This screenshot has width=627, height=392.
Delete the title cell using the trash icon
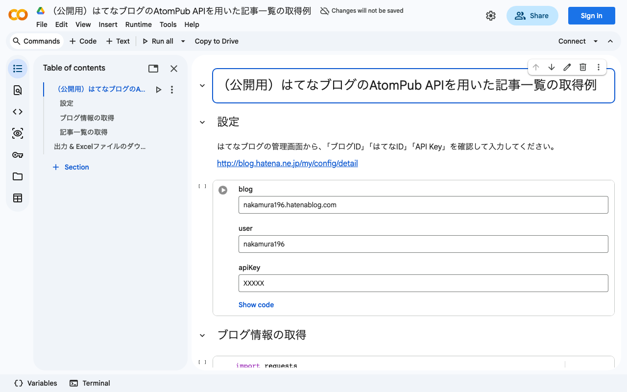[x=583, y=67]
